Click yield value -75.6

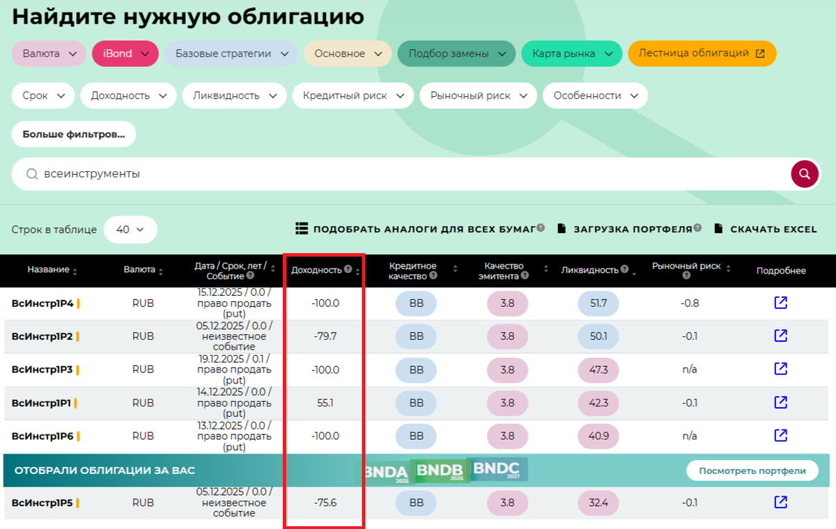325,503
